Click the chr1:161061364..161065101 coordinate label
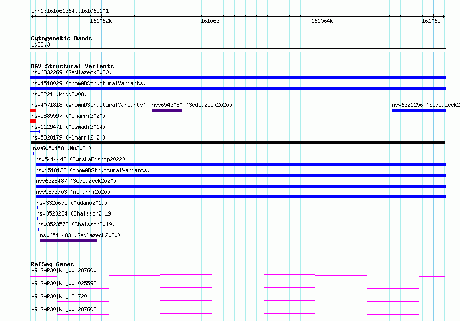Viewport: 460px width, 321px height. coord(70,11)
